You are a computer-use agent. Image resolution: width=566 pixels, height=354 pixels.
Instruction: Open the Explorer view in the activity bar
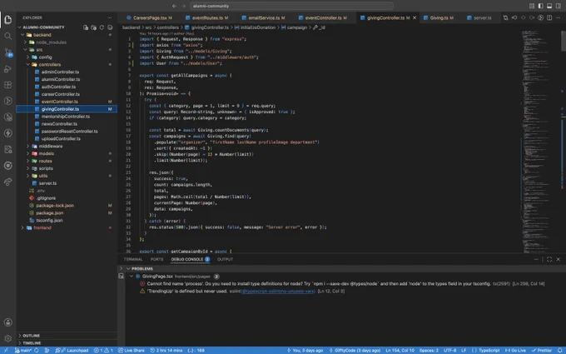coord(8,19)
